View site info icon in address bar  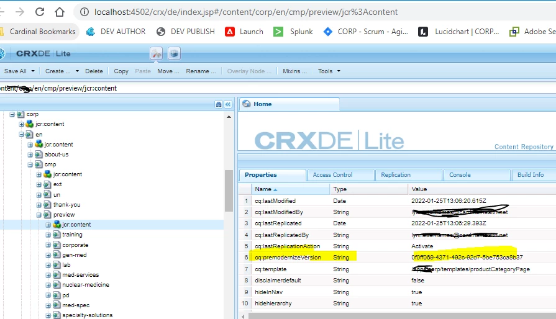tap(84, 12)
